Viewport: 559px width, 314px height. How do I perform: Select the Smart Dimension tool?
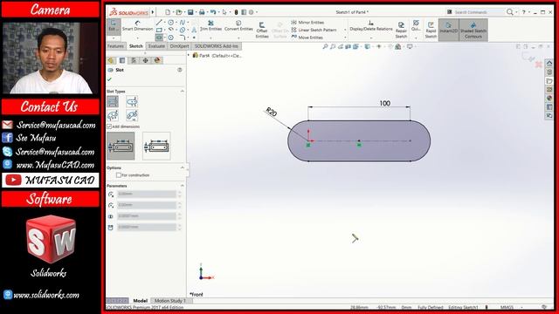pyautogui.click(x=138, y=26)
